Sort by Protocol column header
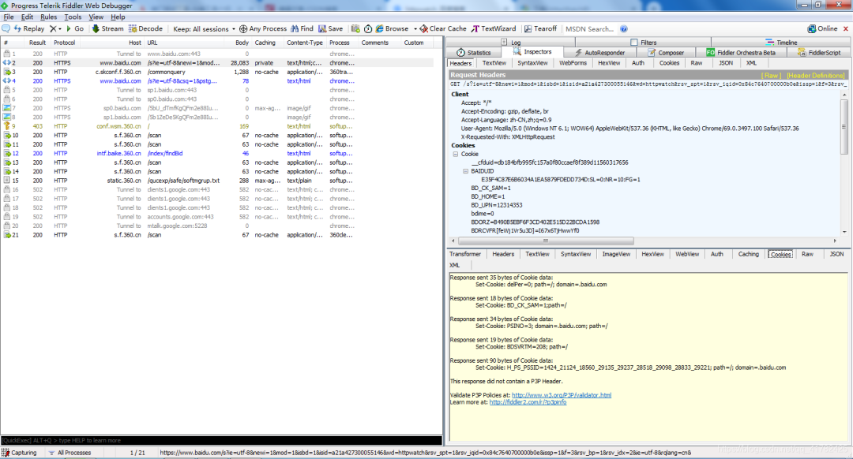Viewport: 853px width, 459px height. 64,43
